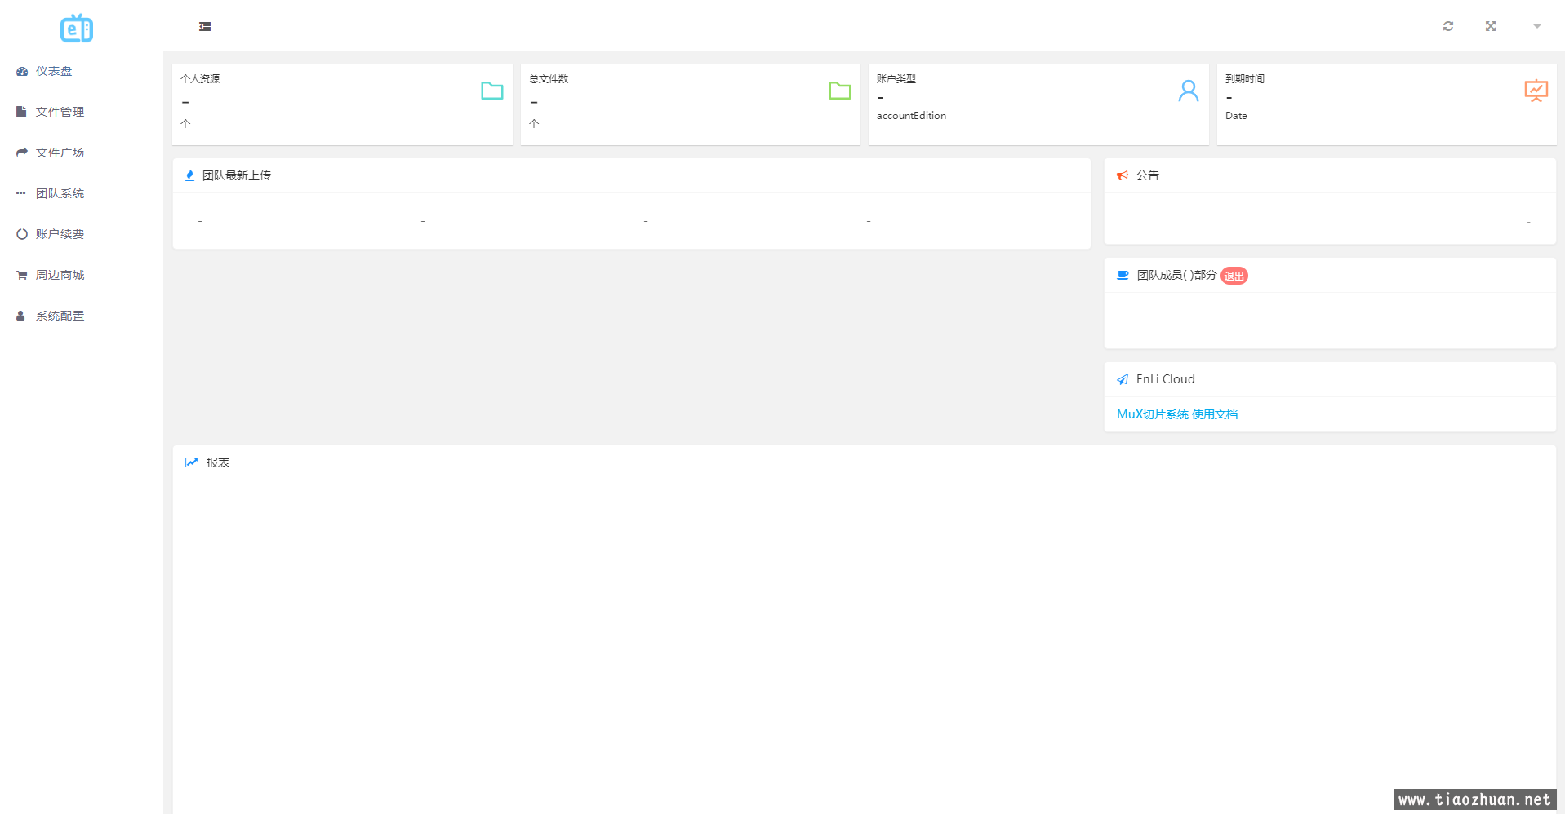Expand 团队系统 sidebar menu
Screen dimensions: 1565x814
[60, 193]
